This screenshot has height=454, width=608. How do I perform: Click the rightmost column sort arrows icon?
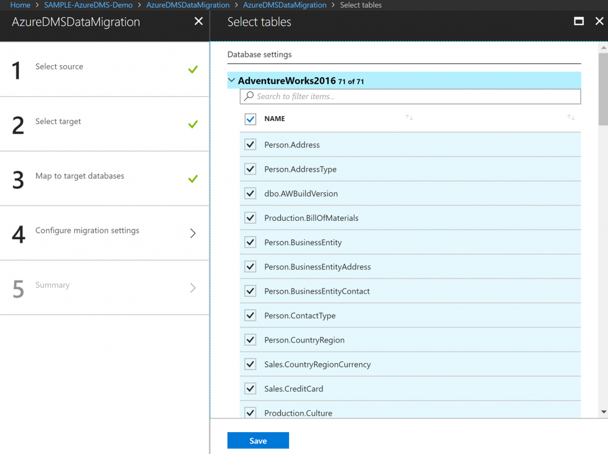point(571,117)
